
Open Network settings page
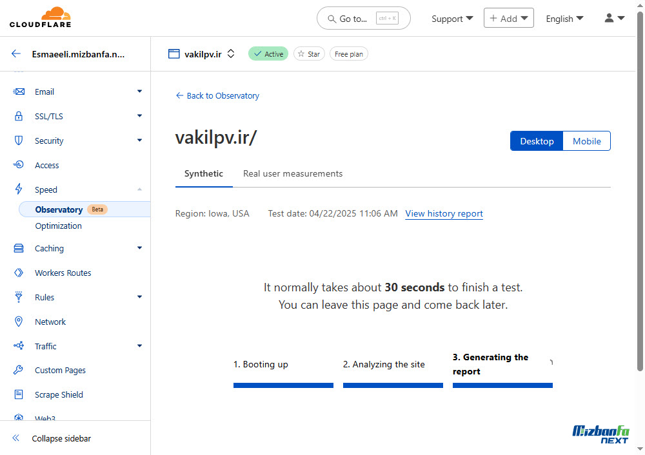tap(50, 322)
